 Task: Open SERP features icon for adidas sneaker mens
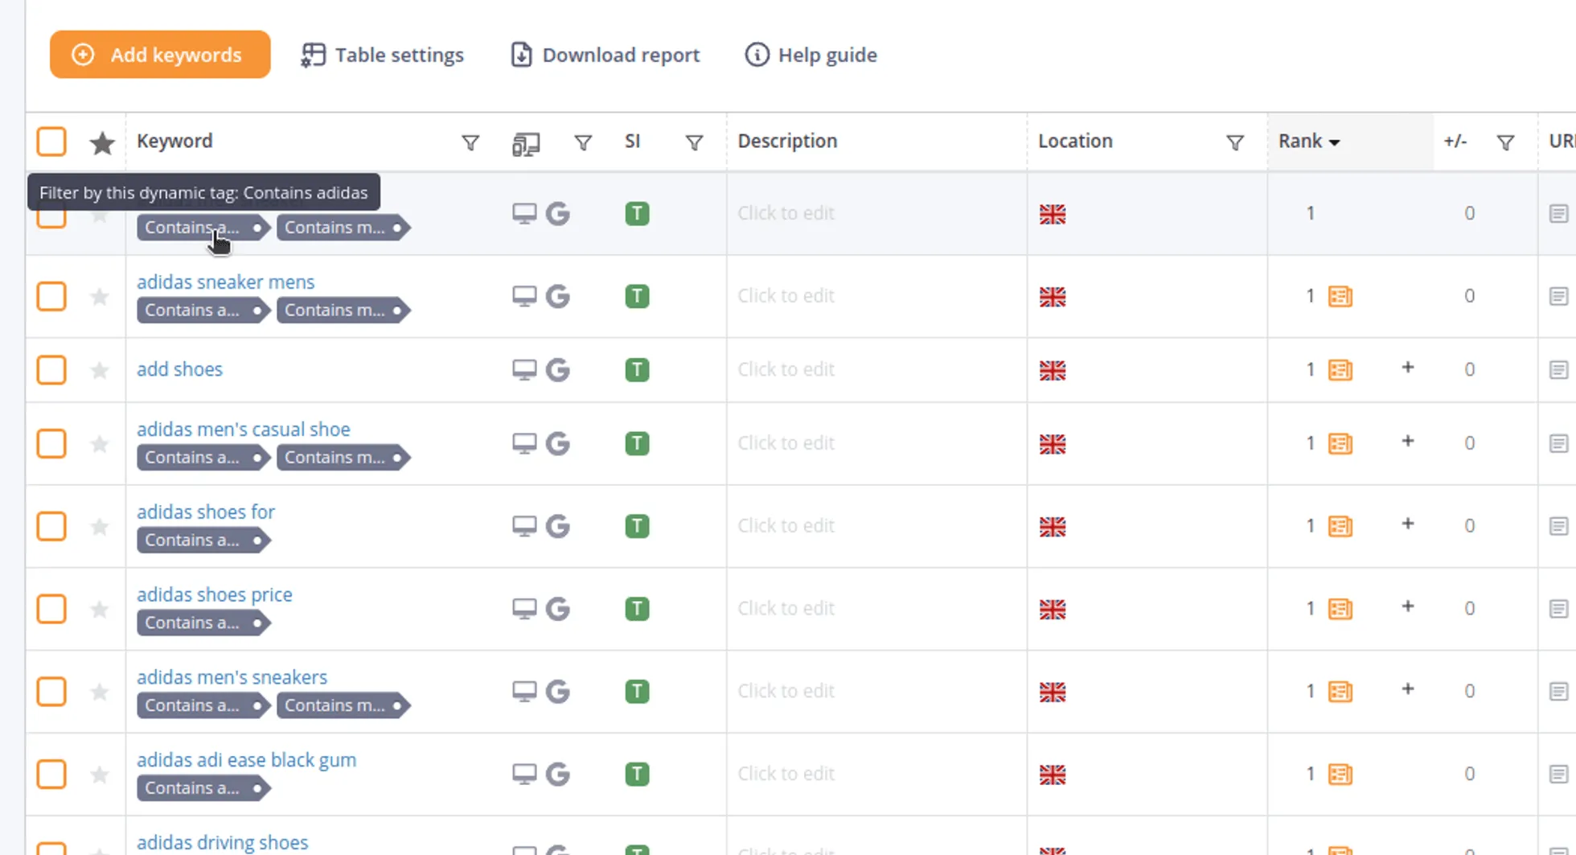(1340, 296)
